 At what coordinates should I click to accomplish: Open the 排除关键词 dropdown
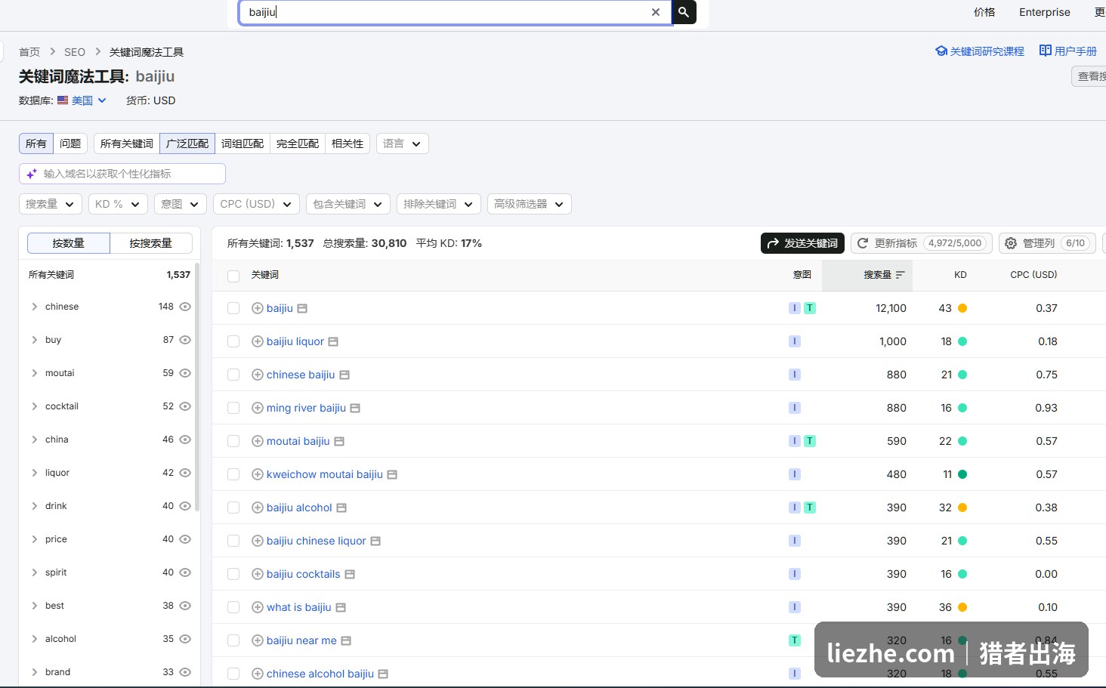[x=438, y=204]
